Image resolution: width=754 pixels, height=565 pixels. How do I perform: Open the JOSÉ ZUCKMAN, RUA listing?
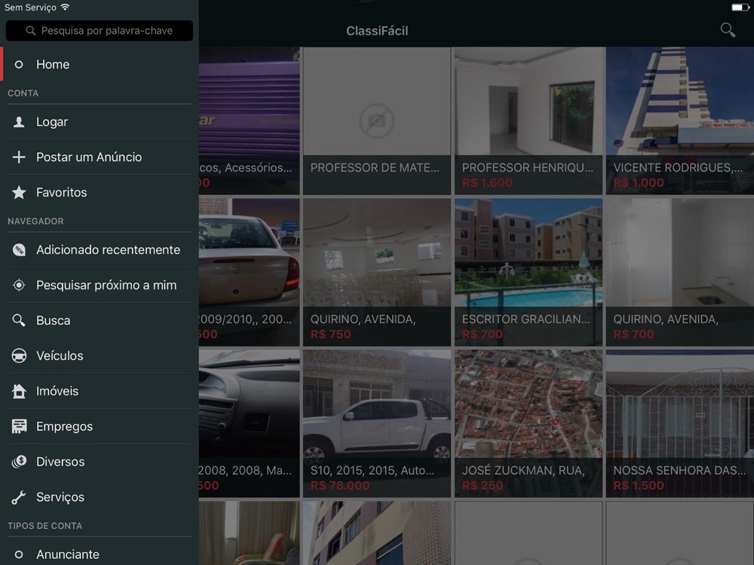click(529, 423)
